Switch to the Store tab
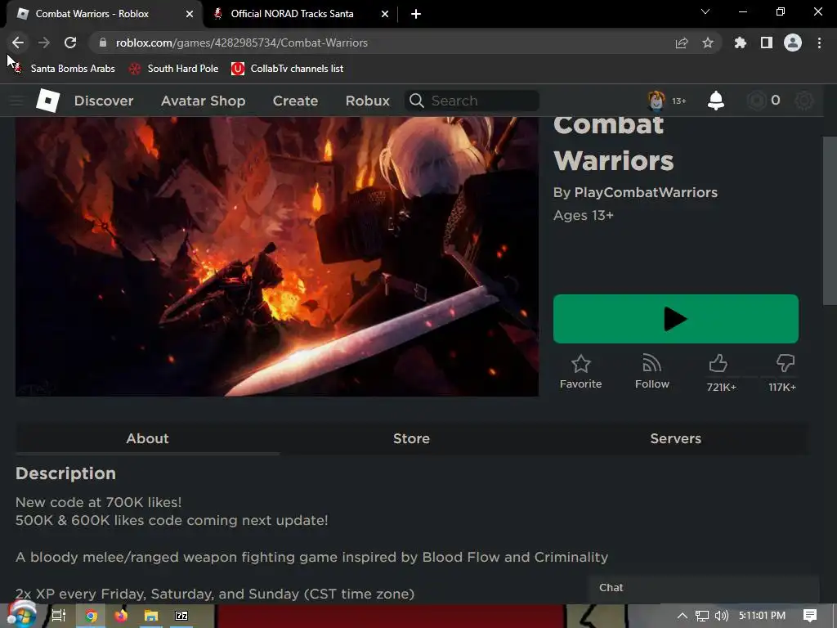 412,438
